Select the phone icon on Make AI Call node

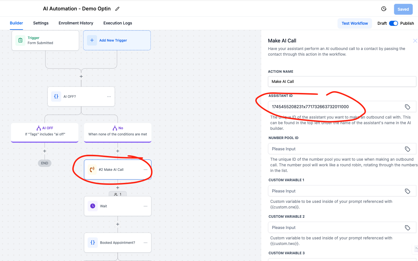click(x=92, y=169)
